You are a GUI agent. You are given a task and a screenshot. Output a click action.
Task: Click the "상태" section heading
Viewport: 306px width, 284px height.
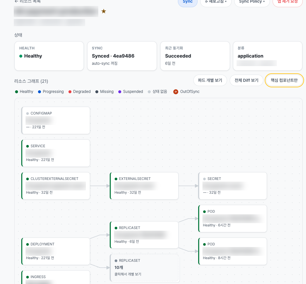coord(18,35)
